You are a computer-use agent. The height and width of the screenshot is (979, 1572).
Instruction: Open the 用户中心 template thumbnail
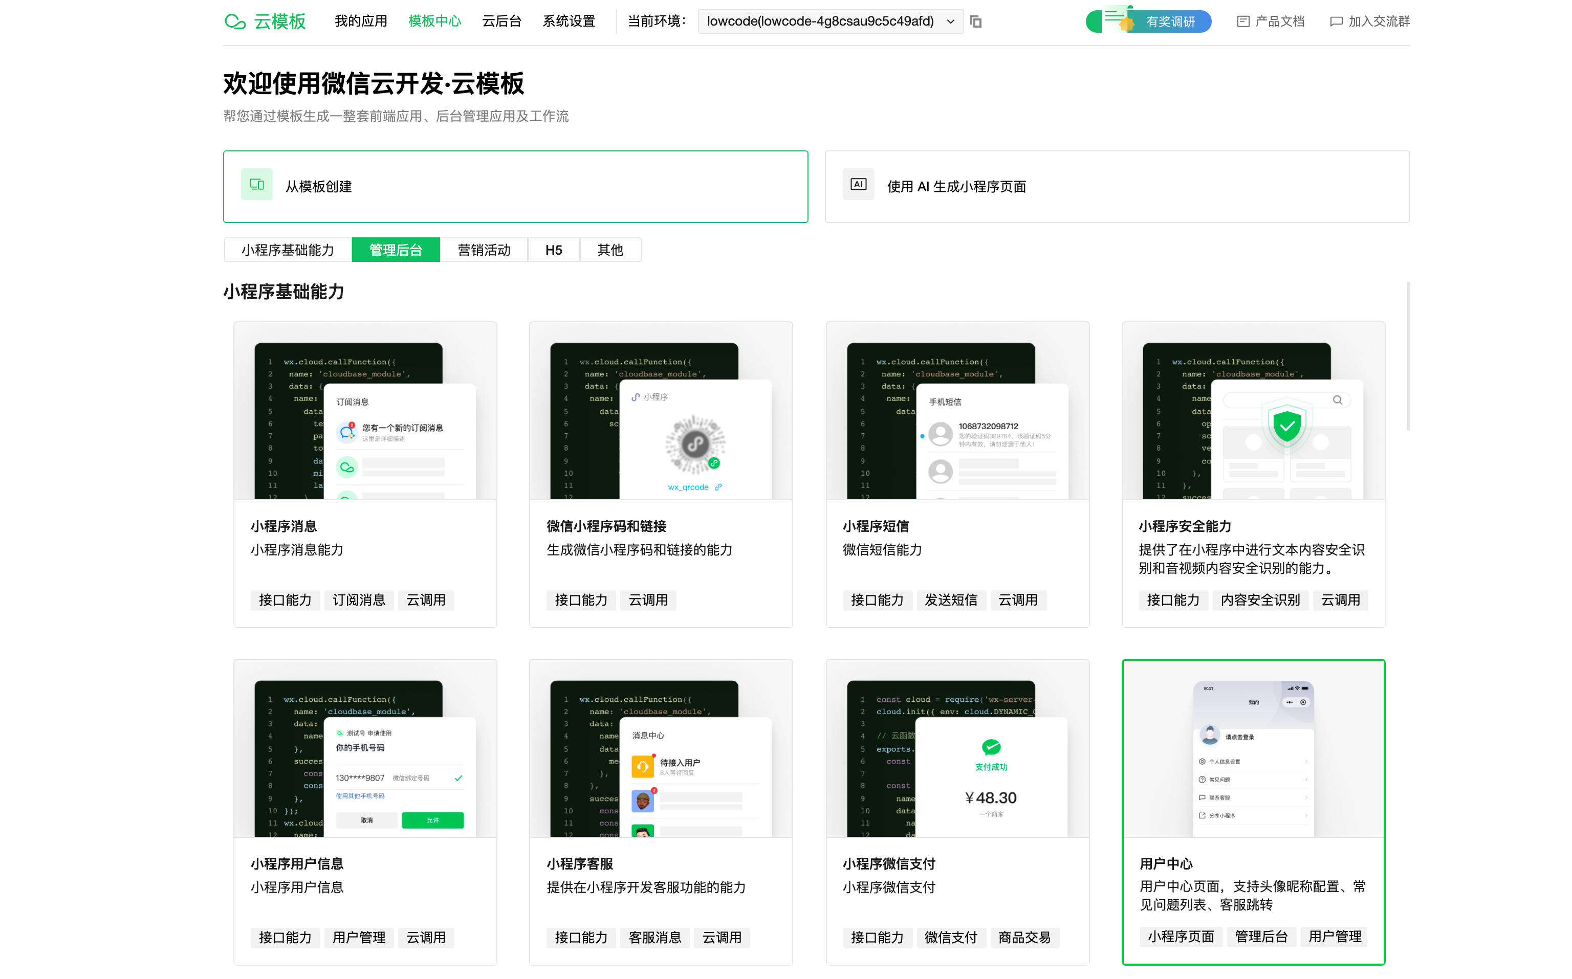(1253, 749)
